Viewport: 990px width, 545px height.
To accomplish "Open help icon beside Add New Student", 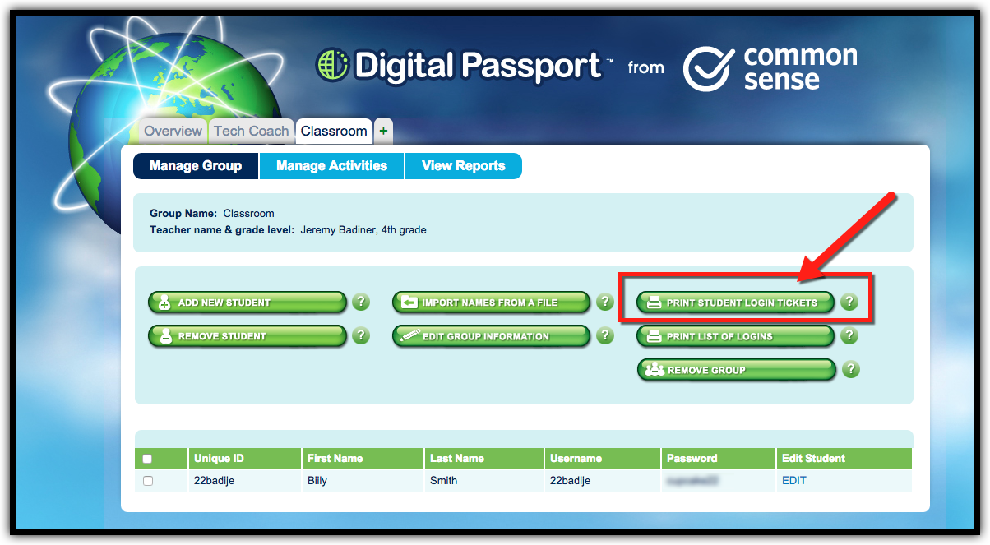I will coord(361,303).
